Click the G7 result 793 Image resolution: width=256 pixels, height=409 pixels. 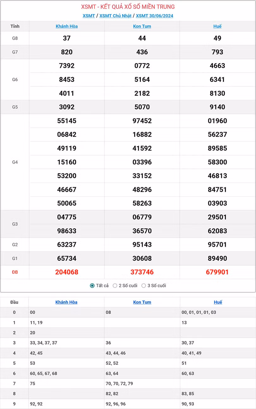217,52
